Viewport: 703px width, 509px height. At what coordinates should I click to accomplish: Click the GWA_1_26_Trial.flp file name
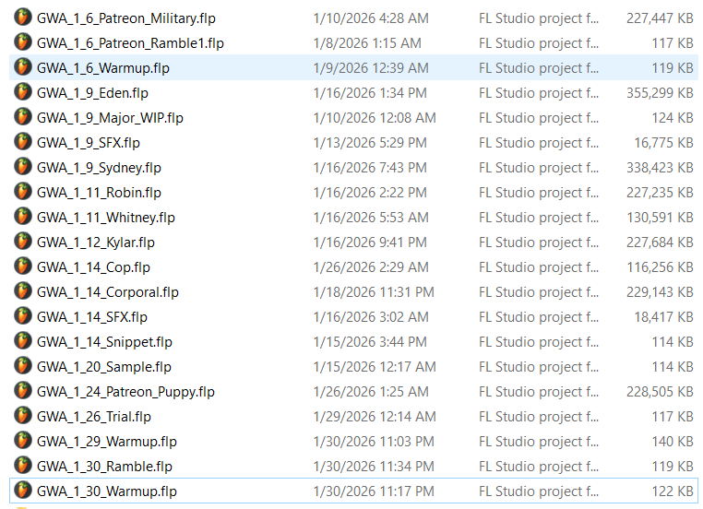tap(94, 416)
